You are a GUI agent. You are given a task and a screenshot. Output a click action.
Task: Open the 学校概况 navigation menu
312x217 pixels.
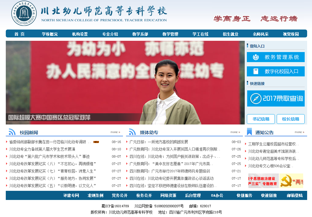[x=50, y=34]
